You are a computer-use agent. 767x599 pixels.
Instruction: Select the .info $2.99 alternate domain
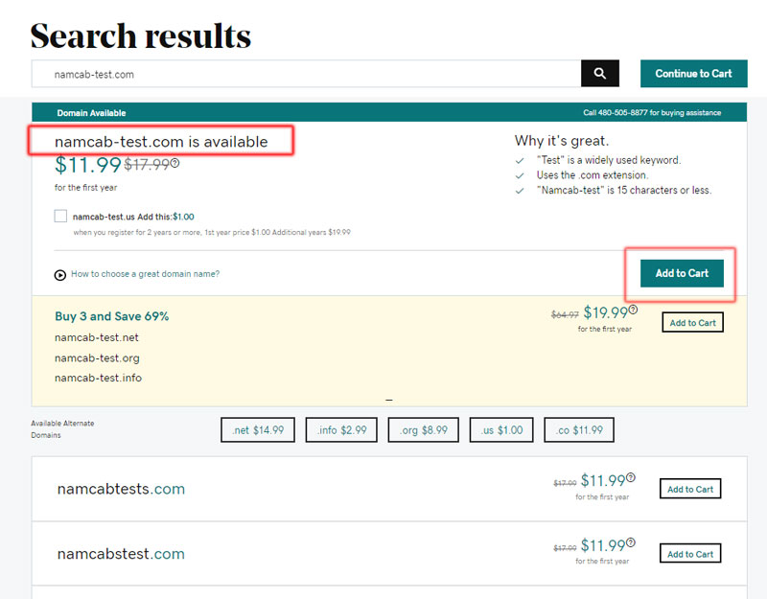tap(341, 430)
